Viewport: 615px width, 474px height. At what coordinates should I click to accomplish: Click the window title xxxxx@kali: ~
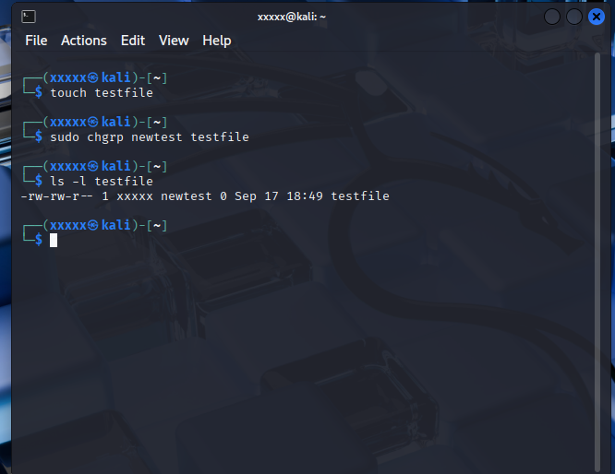pos(292,17)
